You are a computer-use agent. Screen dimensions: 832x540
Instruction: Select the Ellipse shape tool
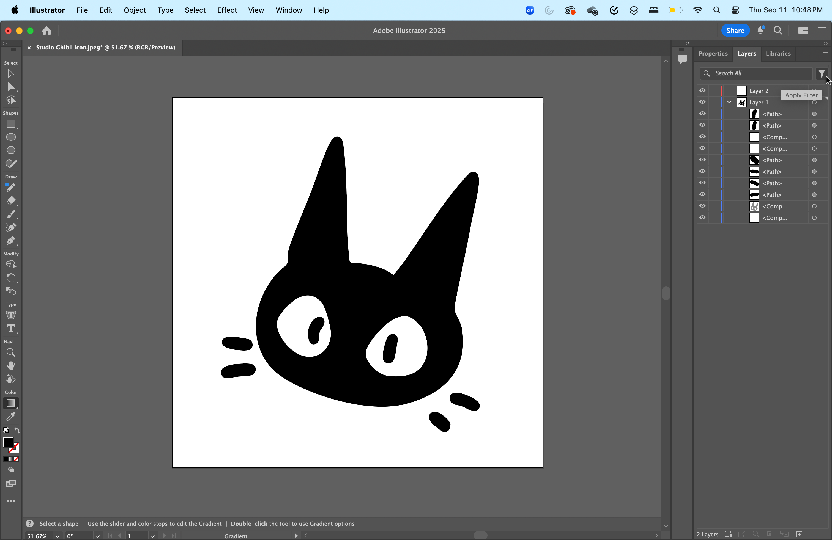pyautogui.click(x=11, y=137)
